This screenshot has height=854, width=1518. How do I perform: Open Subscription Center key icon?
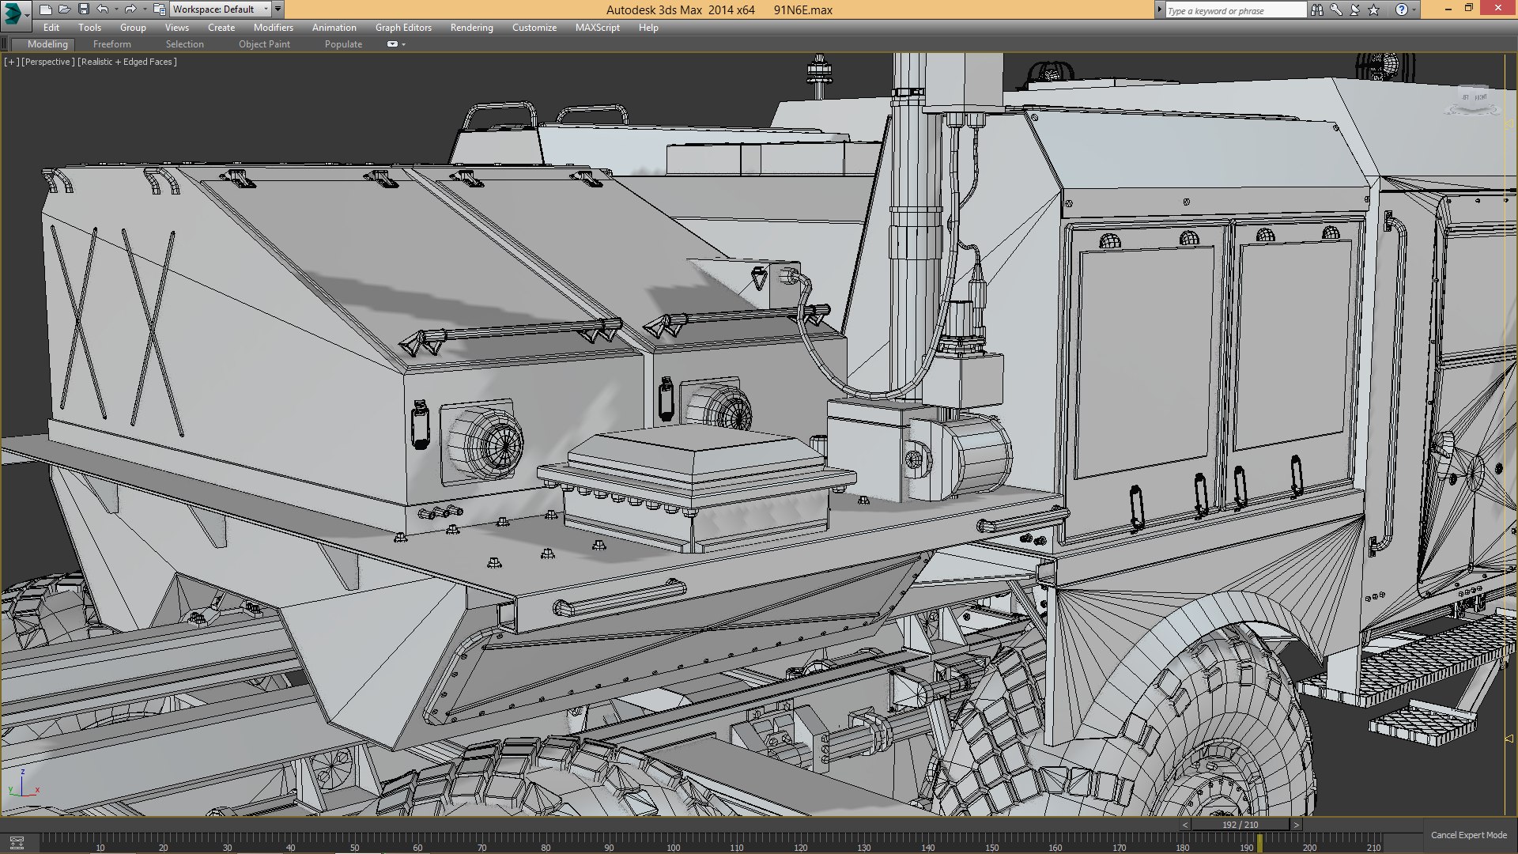click(x=1336, y=10)
